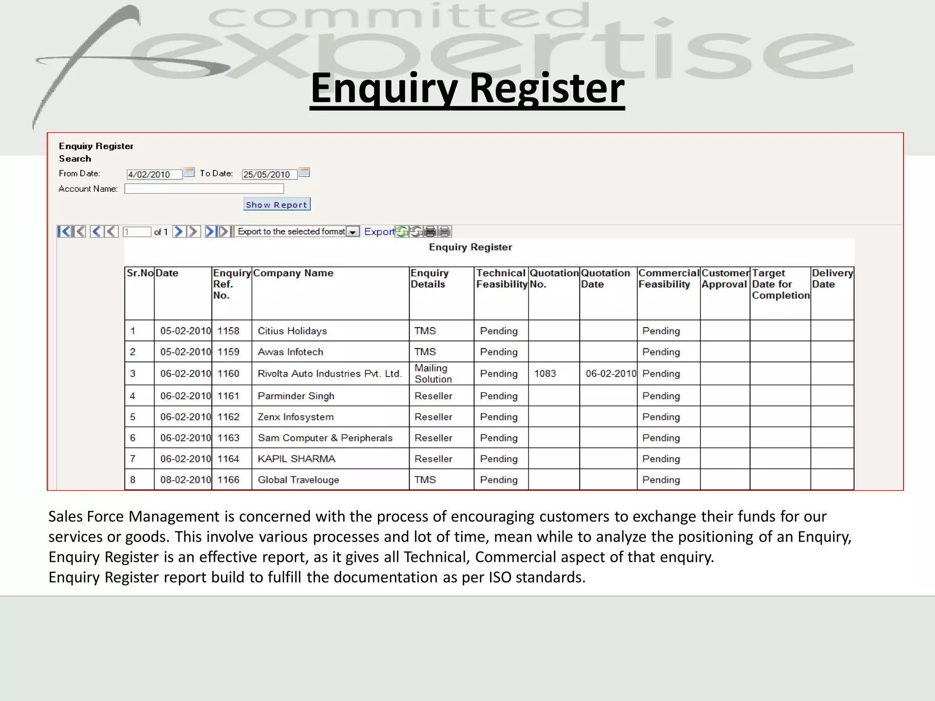Go to first page using blue arrow
935x701 pixels.
click(64, 231)
